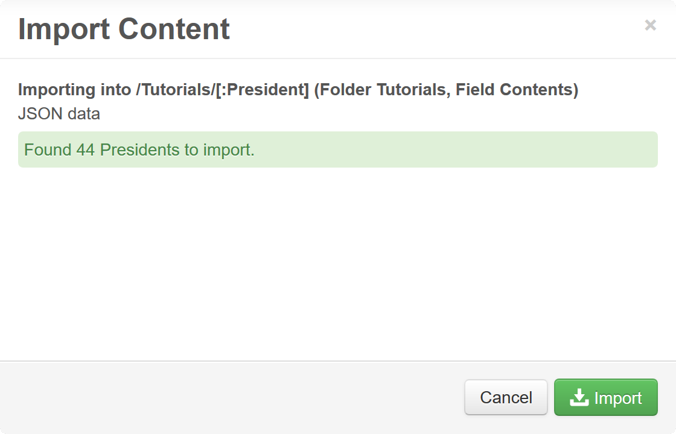Image resolution: width=676 pixels, height=434 pixels.
Task: Click the number 44 in the alert
Action: 85,149
